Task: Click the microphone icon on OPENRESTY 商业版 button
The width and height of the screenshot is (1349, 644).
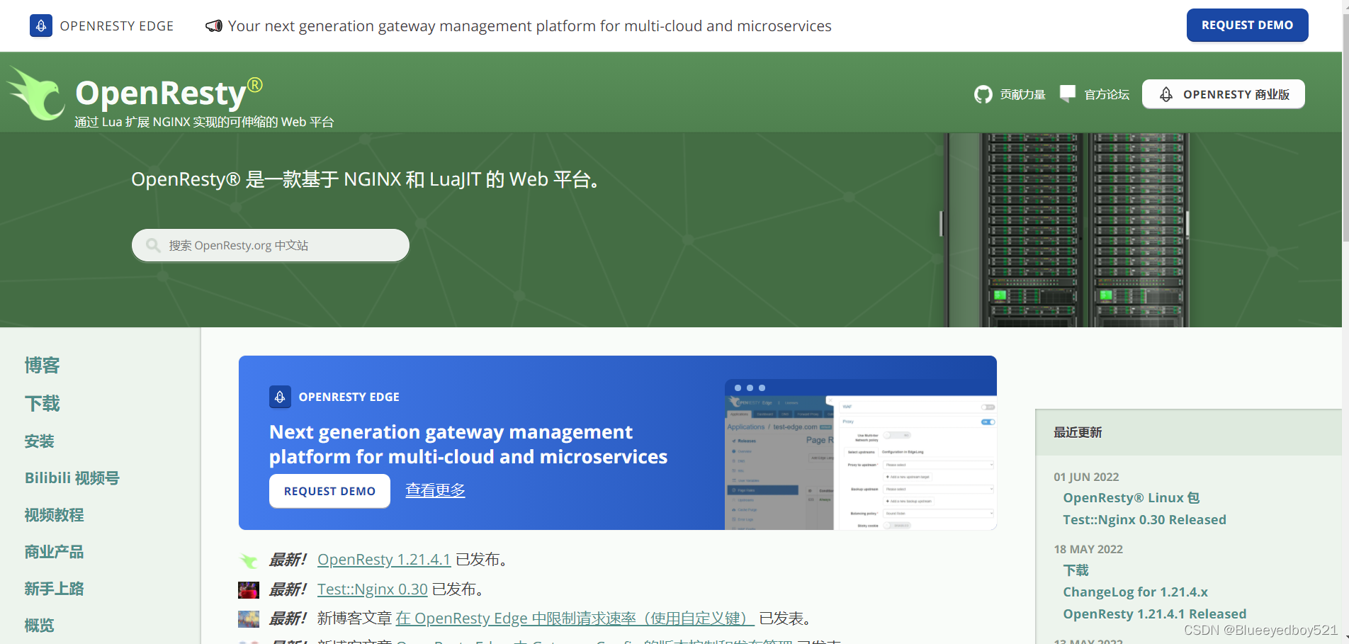Action: pos(1165,94)
